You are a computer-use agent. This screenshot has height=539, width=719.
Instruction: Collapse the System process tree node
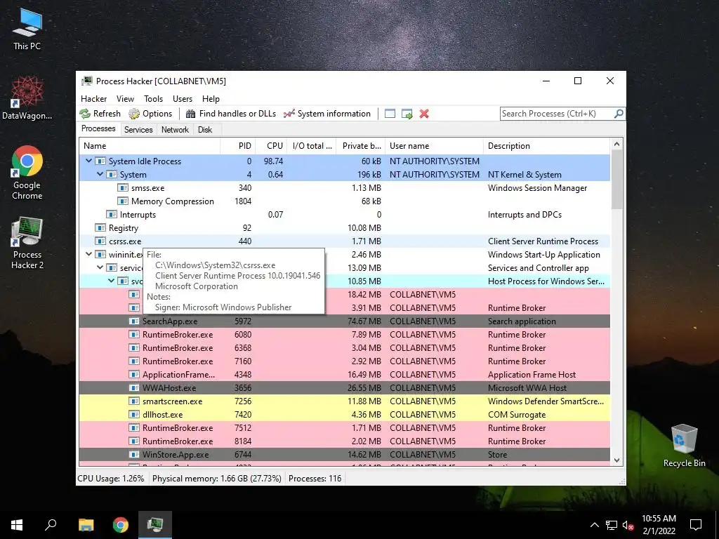click(100, 174)
